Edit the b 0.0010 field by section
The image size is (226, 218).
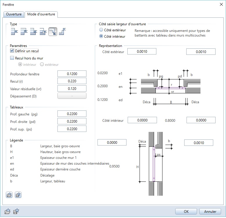199,143
